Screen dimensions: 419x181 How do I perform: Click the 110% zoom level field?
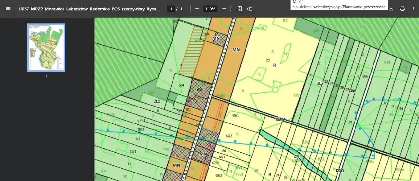pyautogui.click(x=210, y=9)
